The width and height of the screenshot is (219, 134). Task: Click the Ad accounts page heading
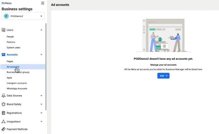point(60,5)
